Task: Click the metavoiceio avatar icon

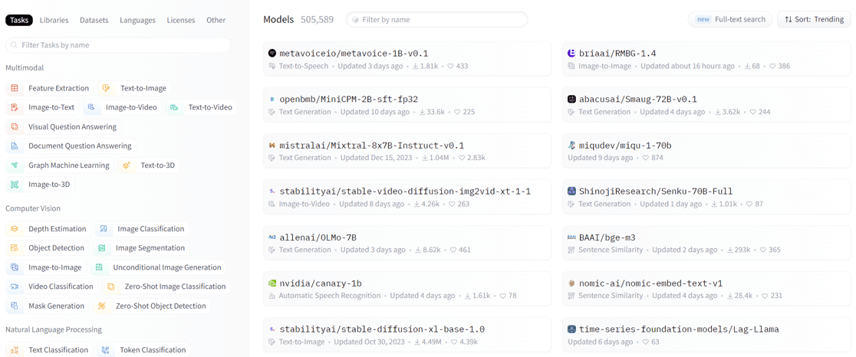Action: (272, 54)
